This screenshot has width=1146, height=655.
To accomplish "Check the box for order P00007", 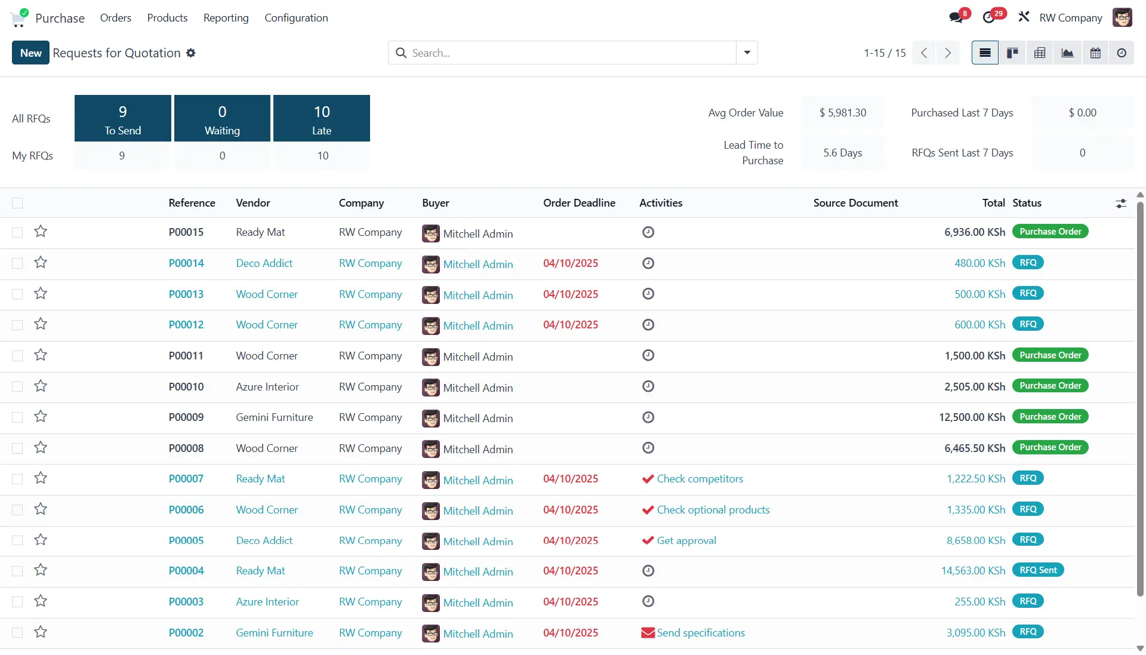I will [x=17, y=479].
